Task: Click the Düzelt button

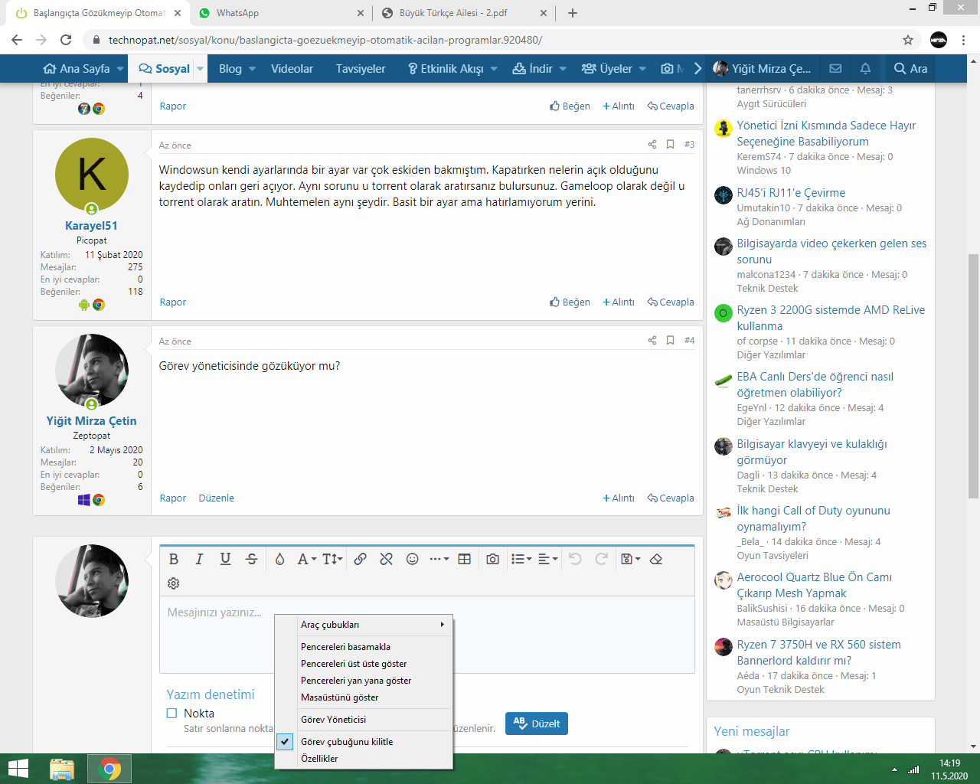Action: [536, 724]
